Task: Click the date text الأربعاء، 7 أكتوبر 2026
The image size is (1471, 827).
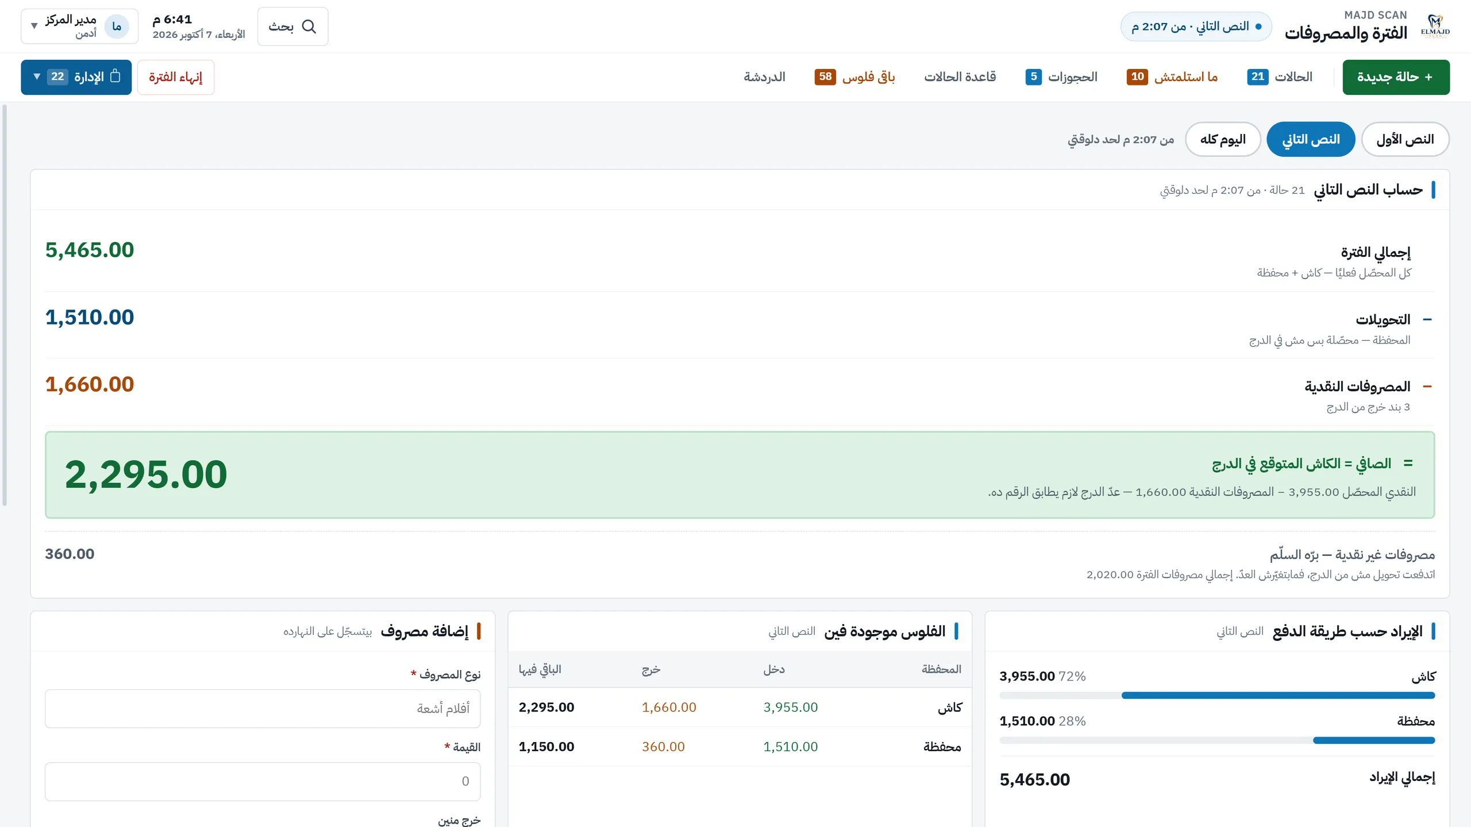Action: (199, 34)
